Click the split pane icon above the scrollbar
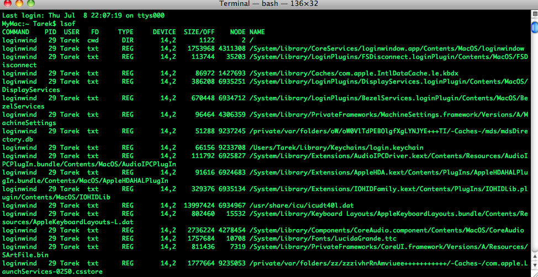Viewport: 538px width, 277px height. point(534,15)
